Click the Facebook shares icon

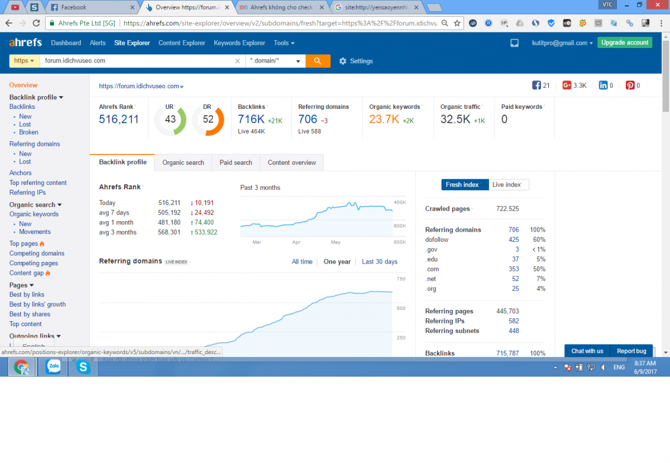point(537,85)
